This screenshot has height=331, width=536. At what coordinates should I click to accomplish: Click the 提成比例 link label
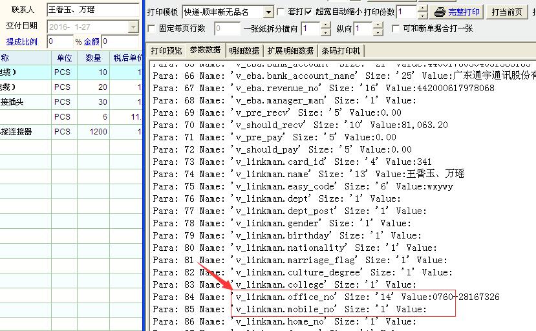[22, 42]
